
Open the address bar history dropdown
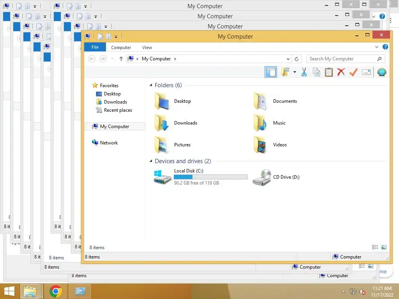288,59
